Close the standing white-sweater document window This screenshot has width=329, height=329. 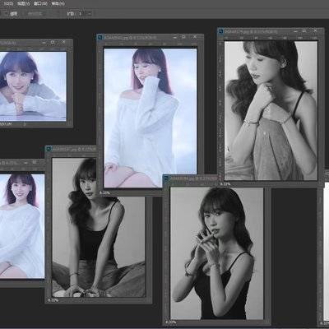pos(195,37)
